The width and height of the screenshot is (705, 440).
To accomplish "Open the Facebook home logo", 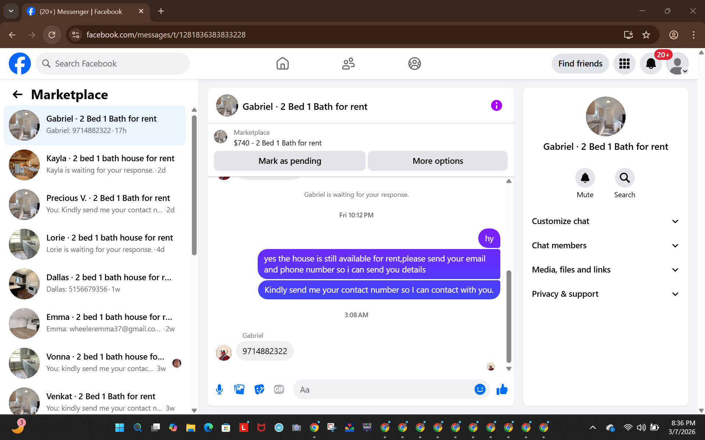I will [20, 64].
